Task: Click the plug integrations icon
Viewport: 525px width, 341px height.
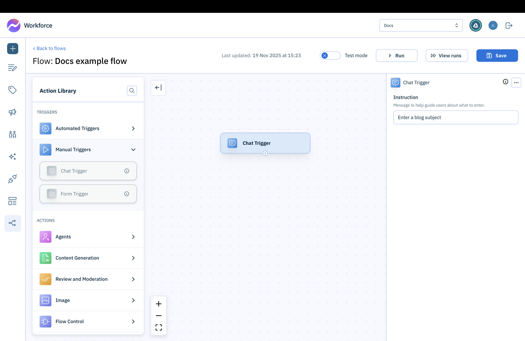Action: [x=12, y=179]
